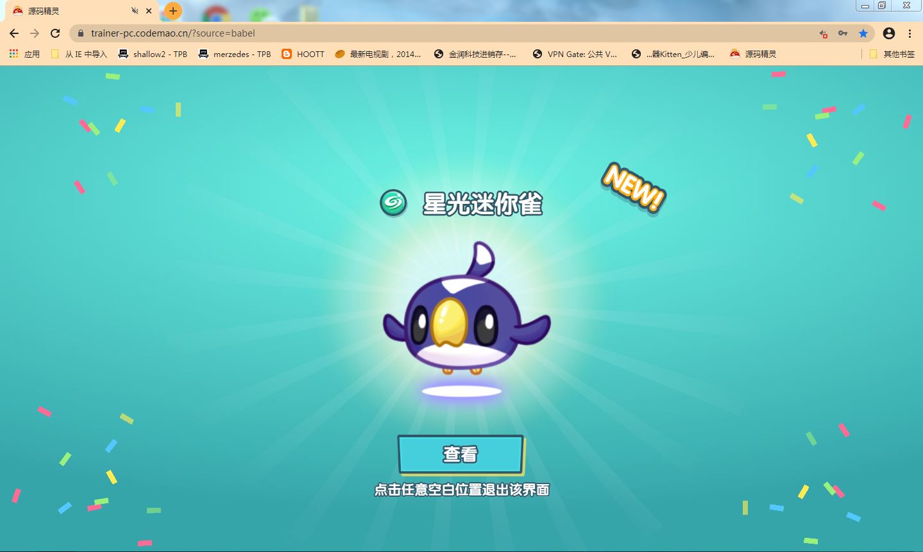923x552 pixels.
Task: Open the Chrome three-dot menu
Action: pos(910,33)
